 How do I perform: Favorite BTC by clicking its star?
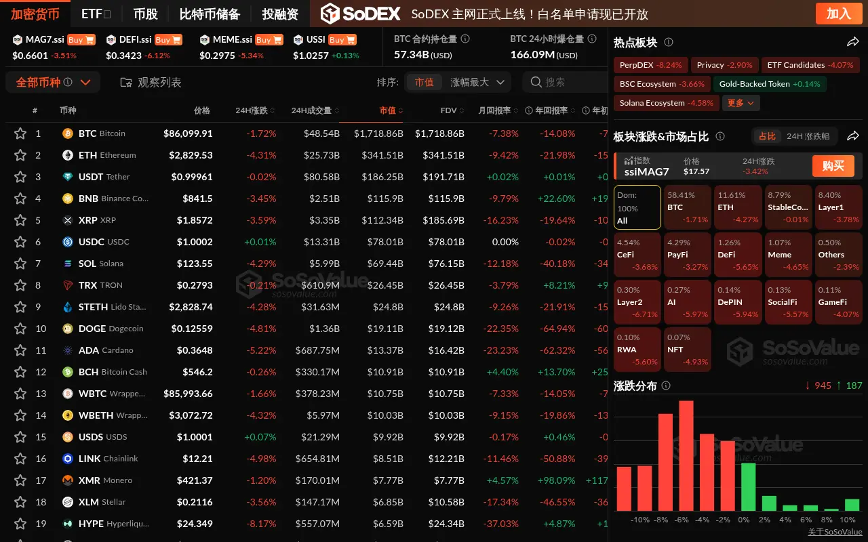tap(20, 133)
